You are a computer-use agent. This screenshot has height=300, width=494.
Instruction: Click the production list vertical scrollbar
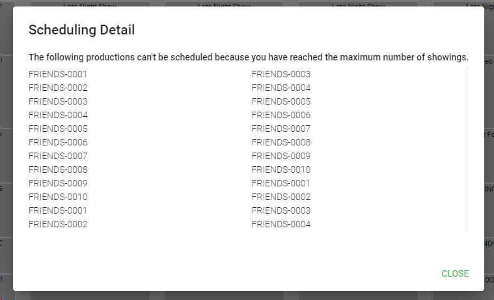click(x=467, y=149)
